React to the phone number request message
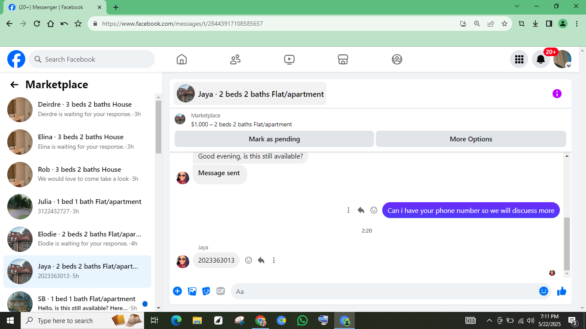Image resolution: width=586 pixels, height=329 pixels. point(374,210)
